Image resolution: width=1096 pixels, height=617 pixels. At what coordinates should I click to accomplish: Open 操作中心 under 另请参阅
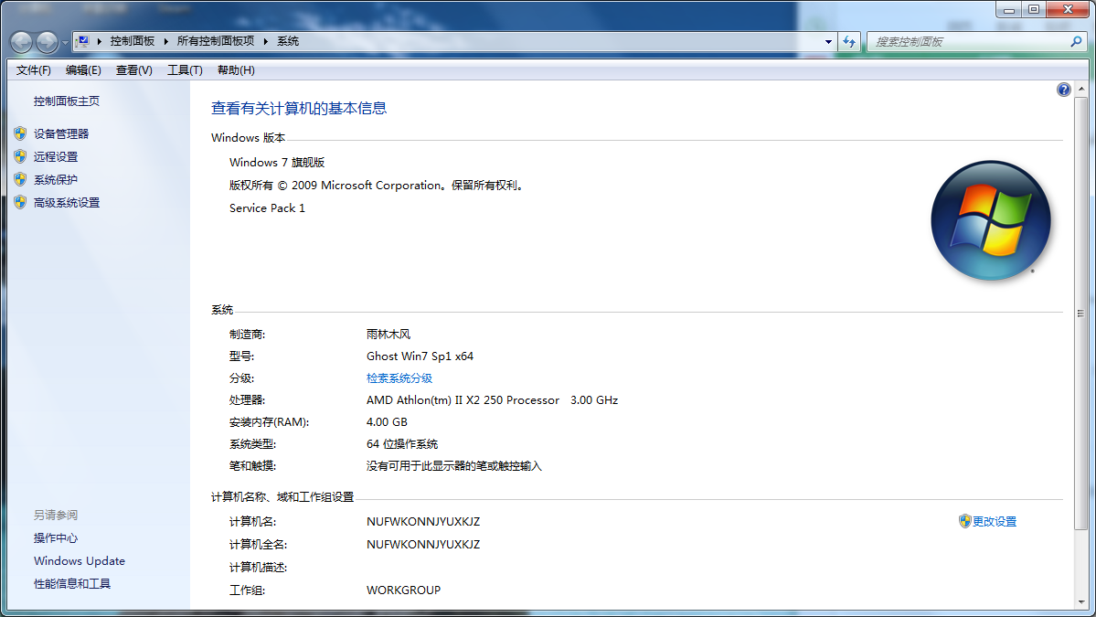56,538
